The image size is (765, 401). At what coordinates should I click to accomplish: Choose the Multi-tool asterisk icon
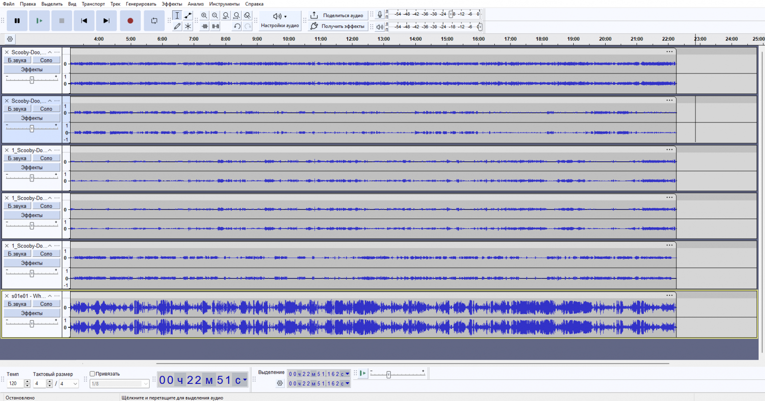click(x=188, y=26)
